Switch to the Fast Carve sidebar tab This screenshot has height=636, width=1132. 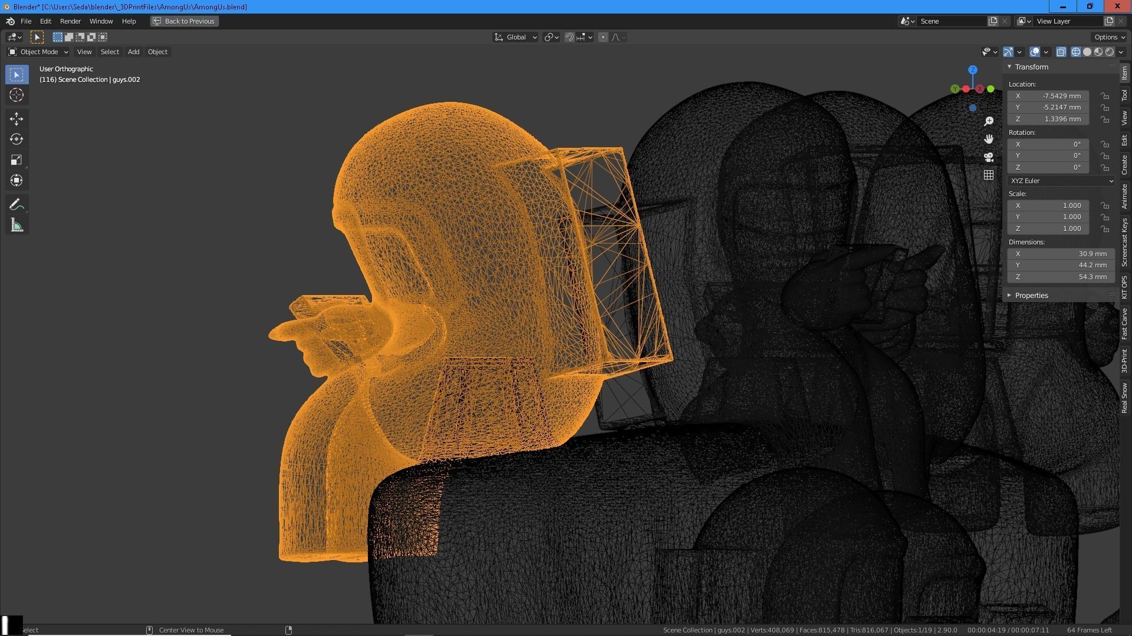click(1124, 324)
